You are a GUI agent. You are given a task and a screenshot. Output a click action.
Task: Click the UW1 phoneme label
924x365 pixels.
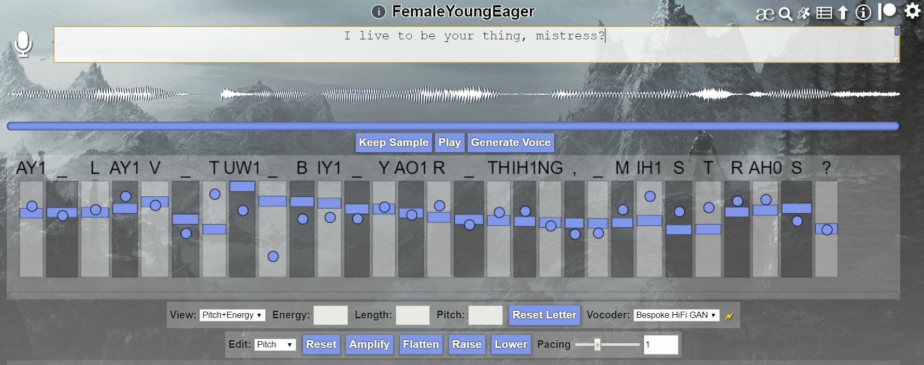click(x=242, y=168)
